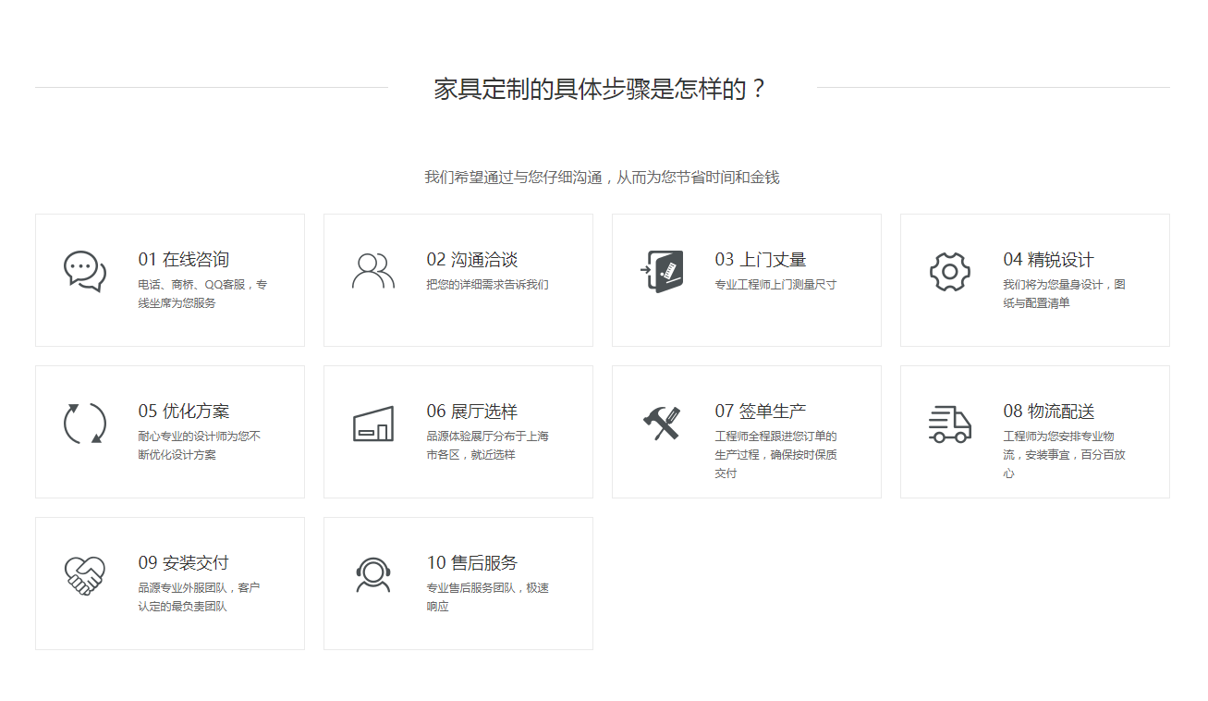This screenshot has height=701, width=1208.
Task: Click the headset agent icon for 售后服务
Action: coord(373,575)
